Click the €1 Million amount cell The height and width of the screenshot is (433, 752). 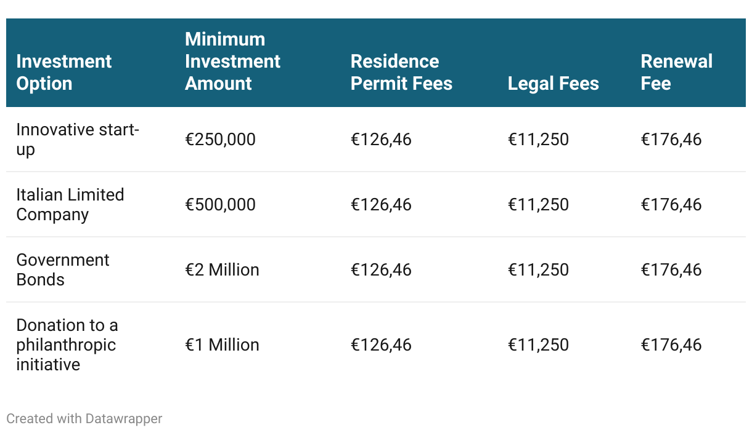(x=222, y=345)
